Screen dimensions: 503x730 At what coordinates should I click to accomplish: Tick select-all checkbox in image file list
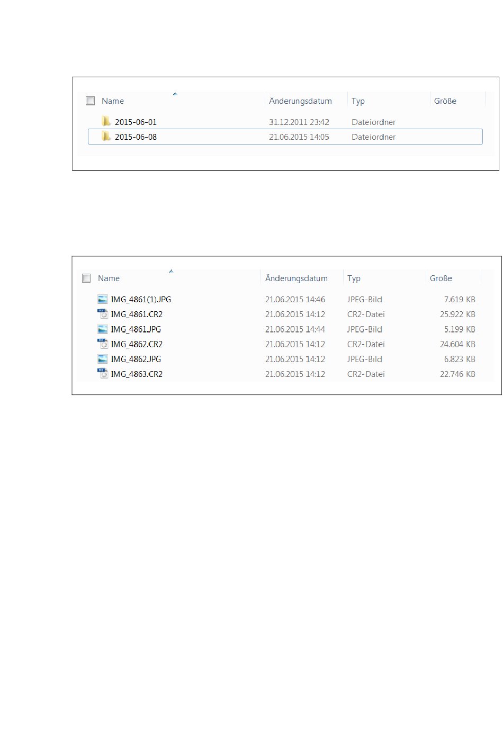[x=87, y=278]
